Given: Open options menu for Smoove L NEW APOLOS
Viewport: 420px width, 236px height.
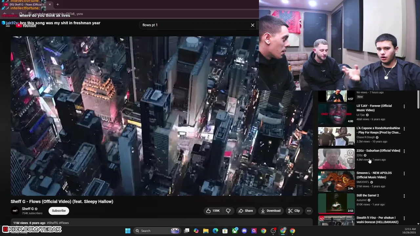Looking at the screenshot, I should (404, 173).
